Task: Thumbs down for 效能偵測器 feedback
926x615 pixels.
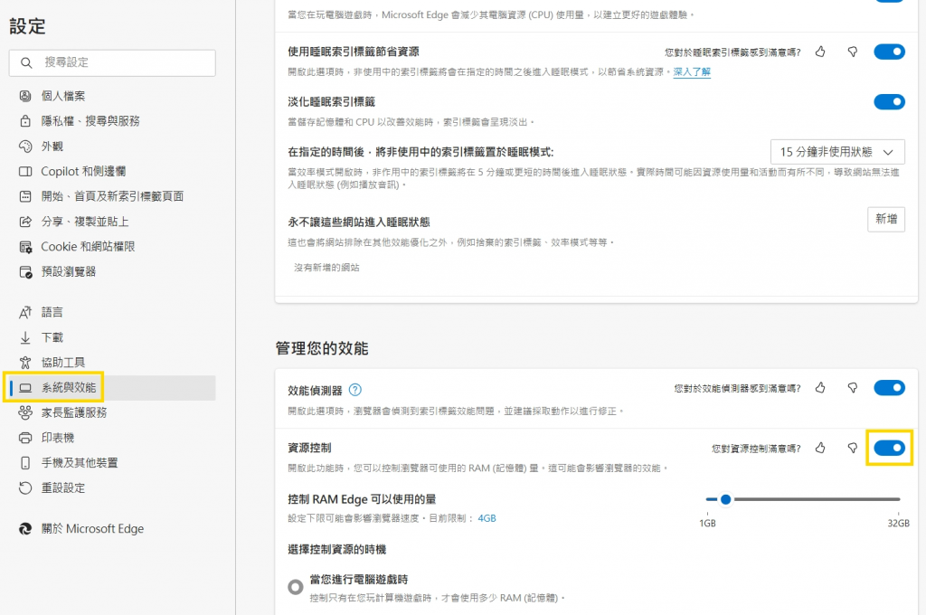Action: point(852,388)
